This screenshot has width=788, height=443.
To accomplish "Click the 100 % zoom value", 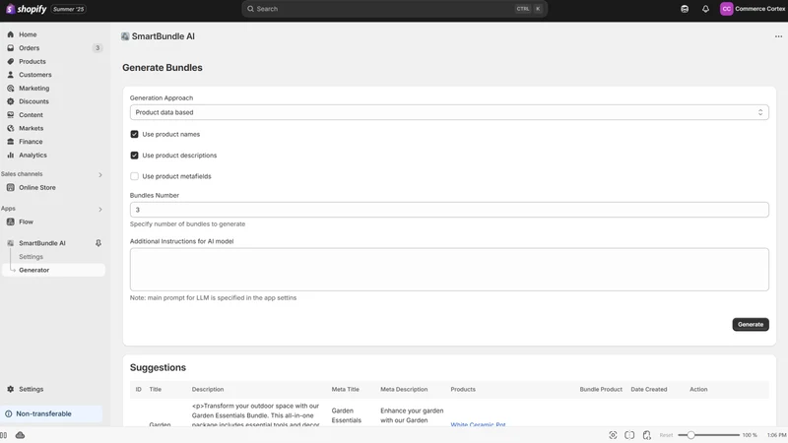I will pyautogui.click(x=750, y=435).
